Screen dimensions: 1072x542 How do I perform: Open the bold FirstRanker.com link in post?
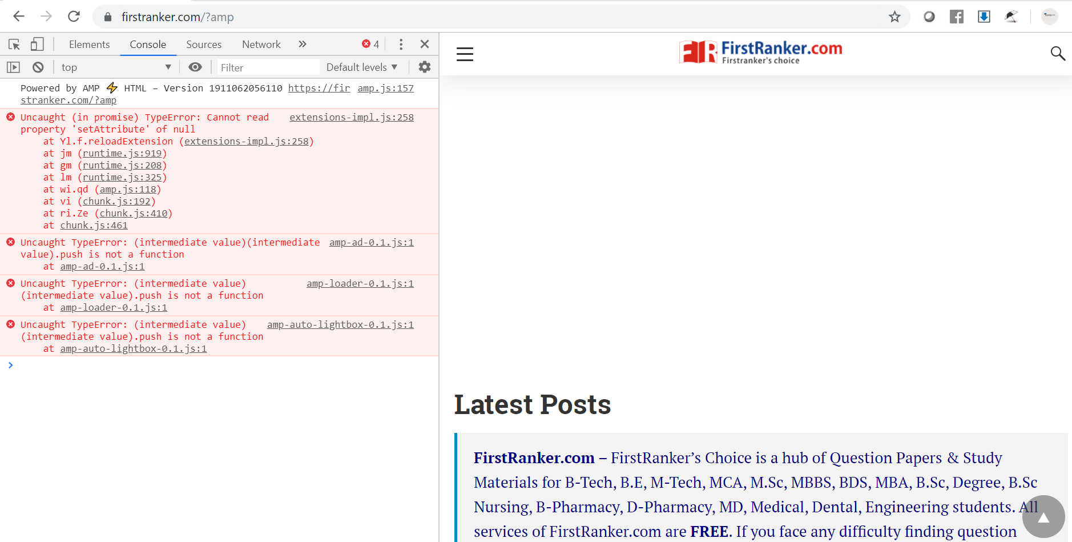pyautogui.click(x=534, y=458)
